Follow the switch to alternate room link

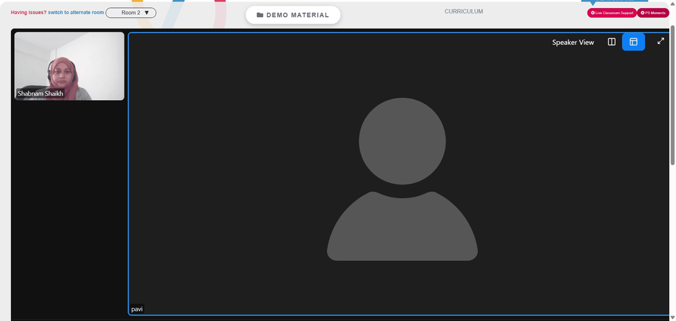pos(76,12)
